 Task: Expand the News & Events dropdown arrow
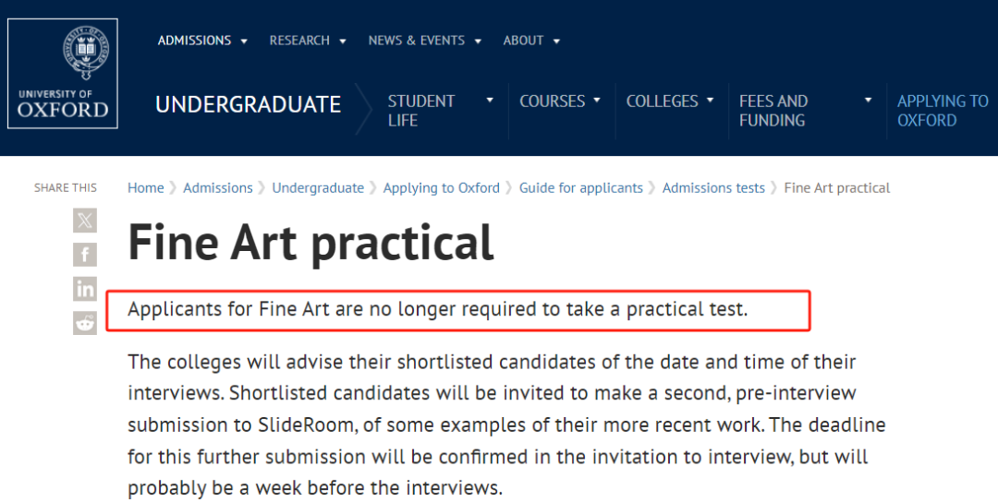(x=478, y=42)
